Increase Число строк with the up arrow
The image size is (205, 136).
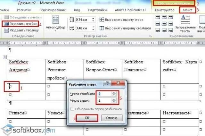114,99
